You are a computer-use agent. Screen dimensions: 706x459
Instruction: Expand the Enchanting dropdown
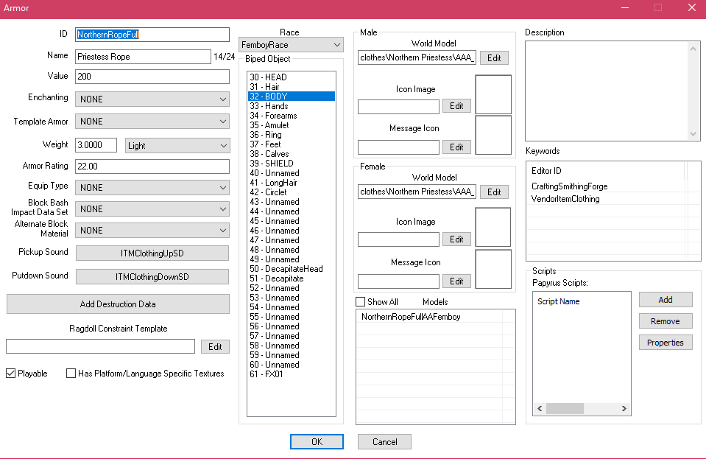152,99
